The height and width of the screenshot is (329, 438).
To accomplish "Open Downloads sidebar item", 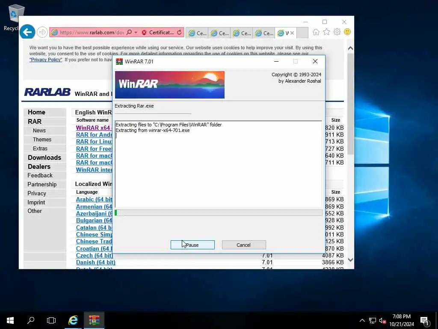I will tap(44, 158).
